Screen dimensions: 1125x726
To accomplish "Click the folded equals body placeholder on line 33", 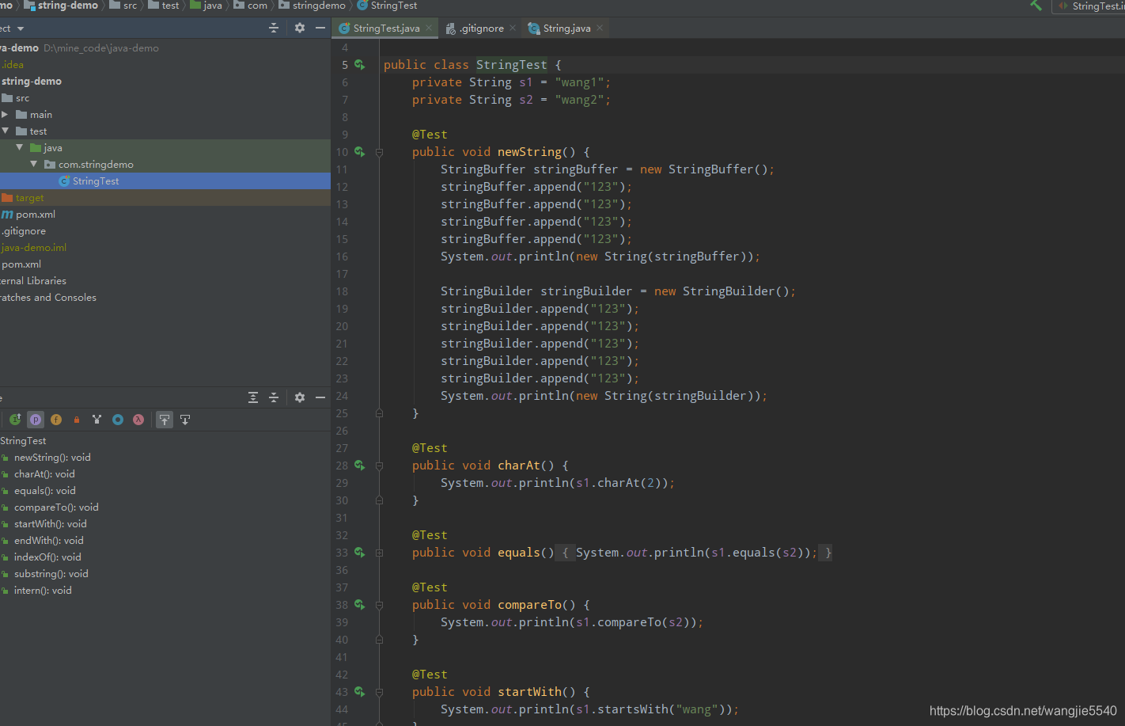I will [x=695, y=553].
